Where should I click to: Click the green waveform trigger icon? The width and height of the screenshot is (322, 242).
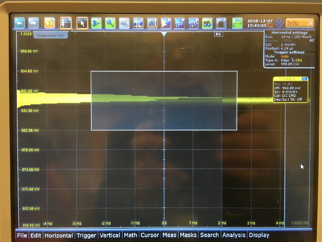click(237, 23)
